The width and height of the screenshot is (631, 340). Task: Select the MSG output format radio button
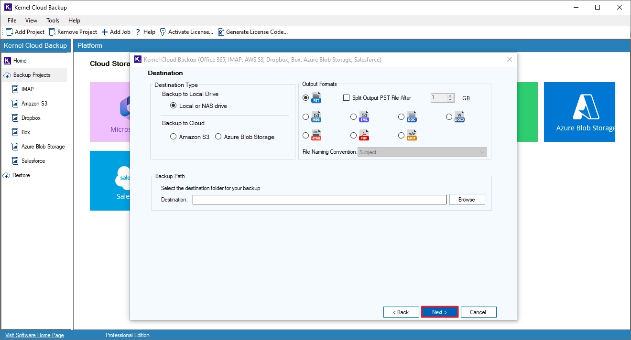click(305, 117)
